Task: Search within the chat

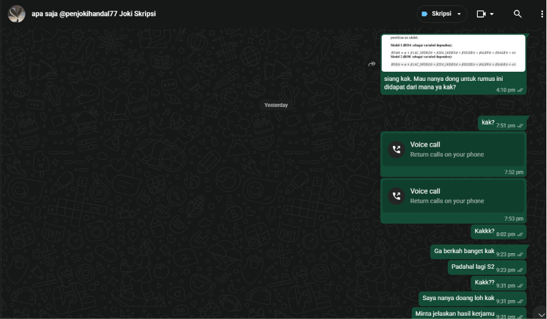Action: (518, 14)
